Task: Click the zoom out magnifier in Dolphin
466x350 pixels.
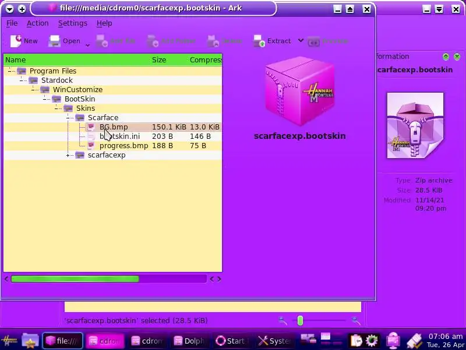Action: point(283,320)
